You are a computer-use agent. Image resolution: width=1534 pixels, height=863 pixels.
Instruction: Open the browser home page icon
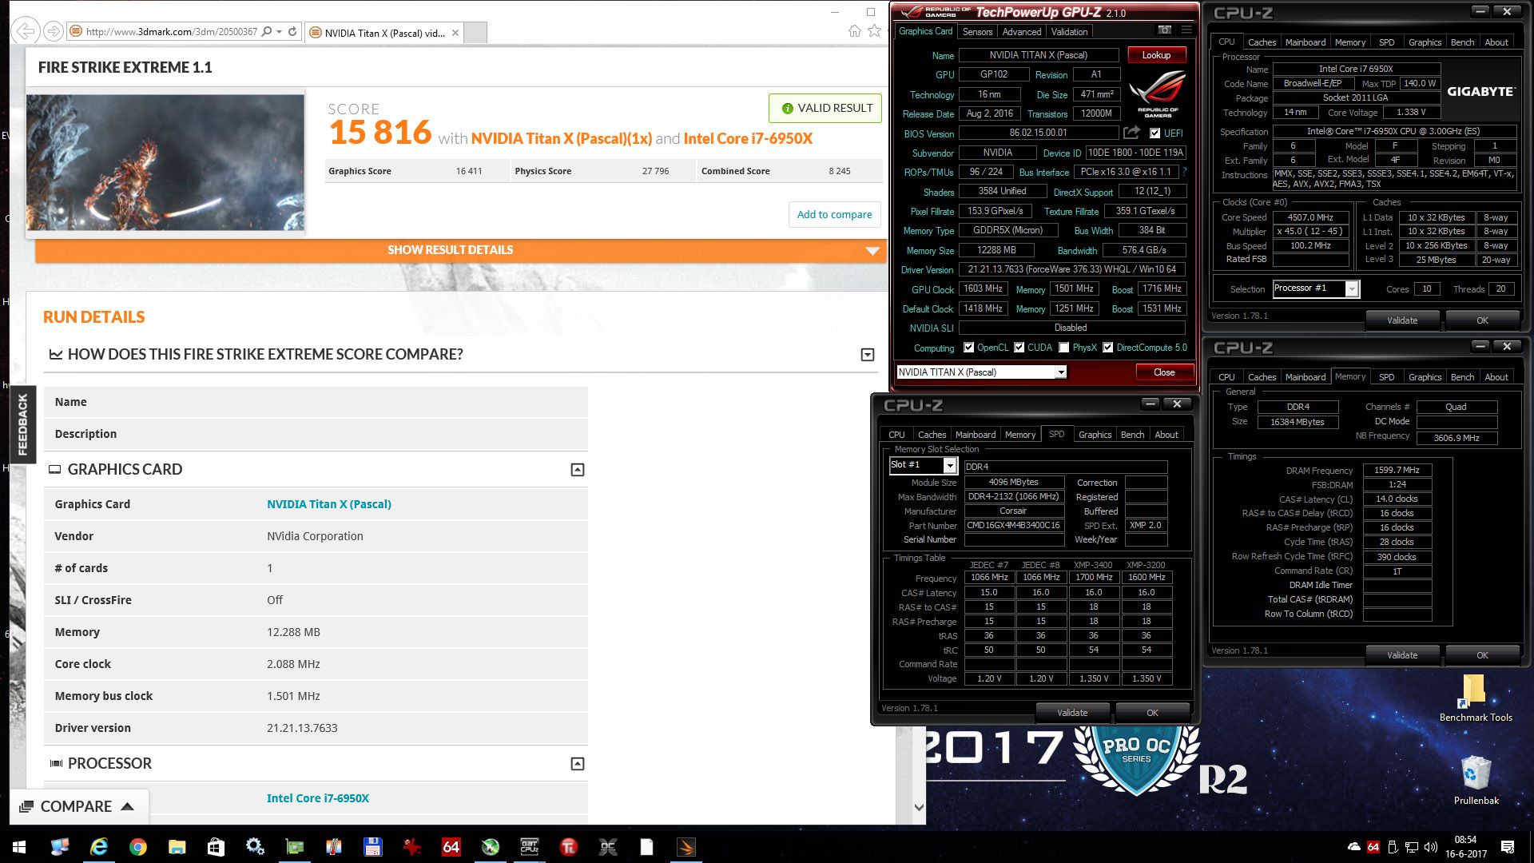[854, 31]
